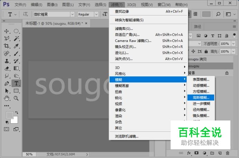Select the Pen tool
The height and width of the screenshot is (158, 239).
click(x=7, y=83)
